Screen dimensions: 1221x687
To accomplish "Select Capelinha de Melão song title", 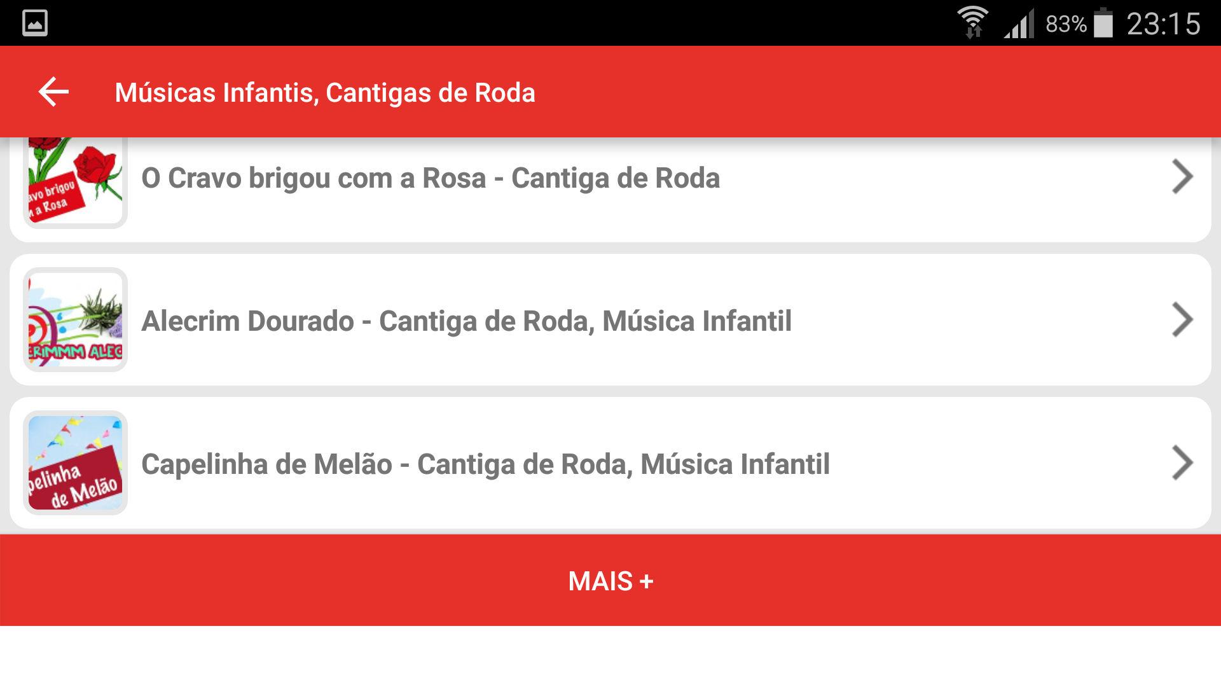I will 485,464.
